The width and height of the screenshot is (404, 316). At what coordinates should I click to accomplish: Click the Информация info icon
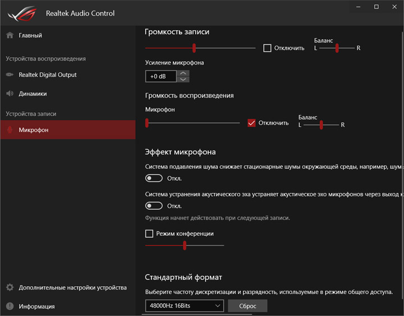coord(10,306)
